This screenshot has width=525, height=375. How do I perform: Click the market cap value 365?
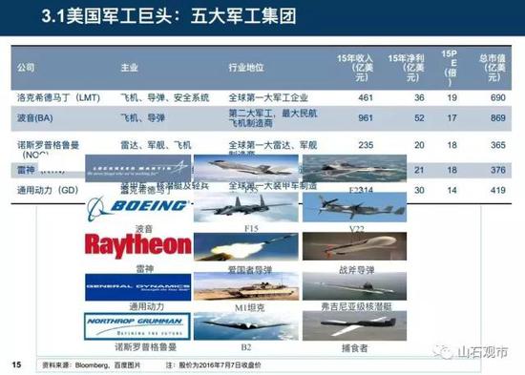[498, 145]
